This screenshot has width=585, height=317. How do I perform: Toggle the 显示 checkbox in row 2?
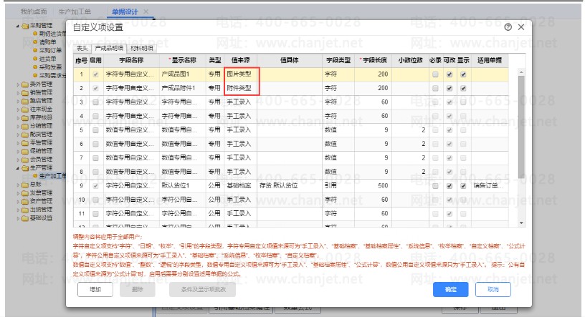coord(464,89)
